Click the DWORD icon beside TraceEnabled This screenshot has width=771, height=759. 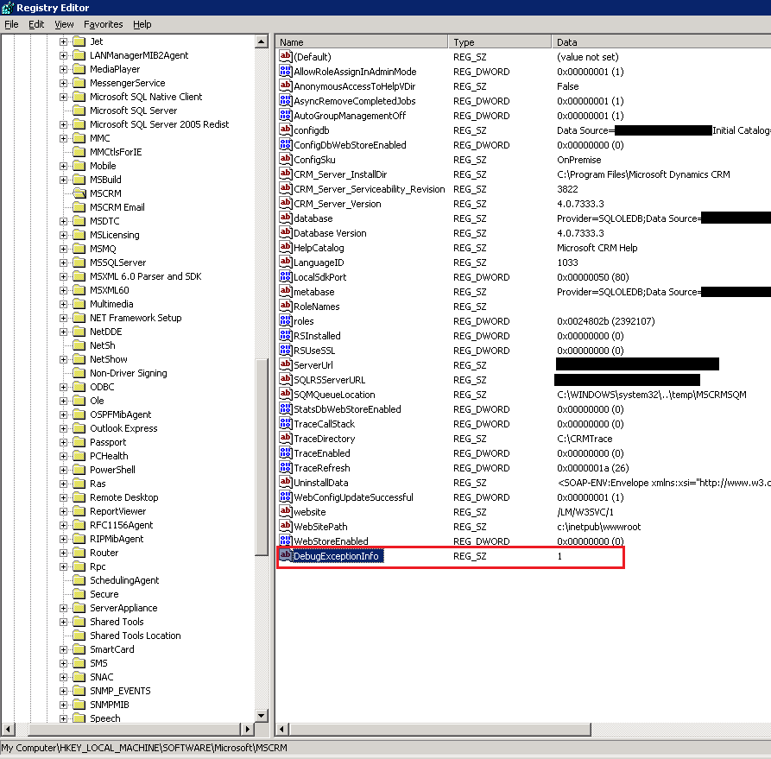(285, 452)
